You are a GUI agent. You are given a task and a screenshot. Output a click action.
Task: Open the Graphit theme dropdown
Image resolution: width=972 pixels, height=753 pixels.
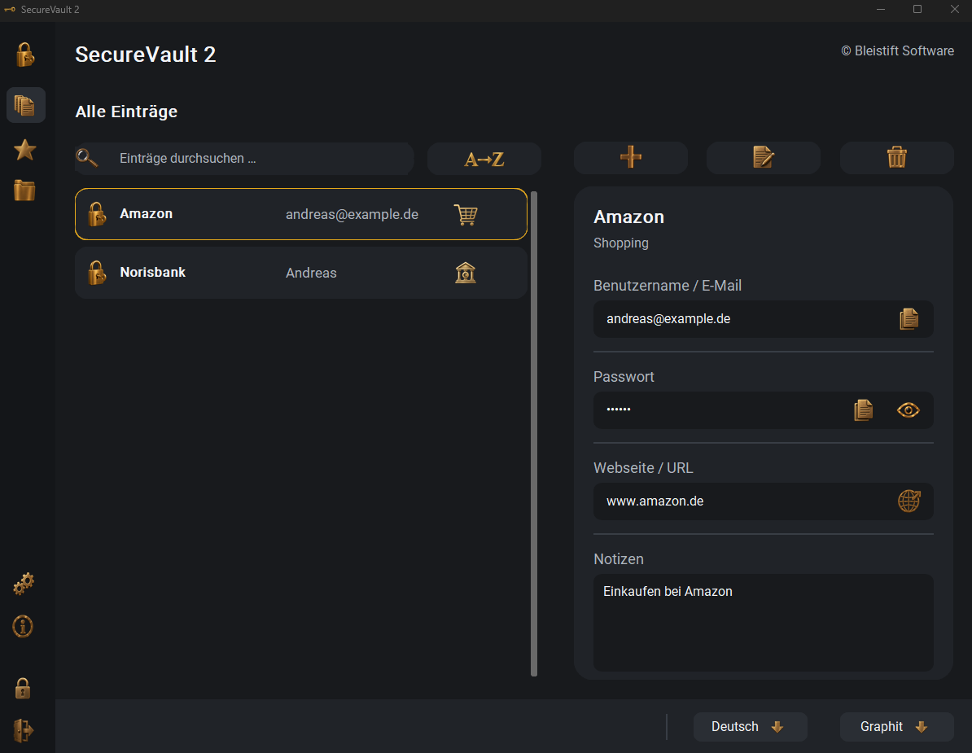[x=896, y=726]
